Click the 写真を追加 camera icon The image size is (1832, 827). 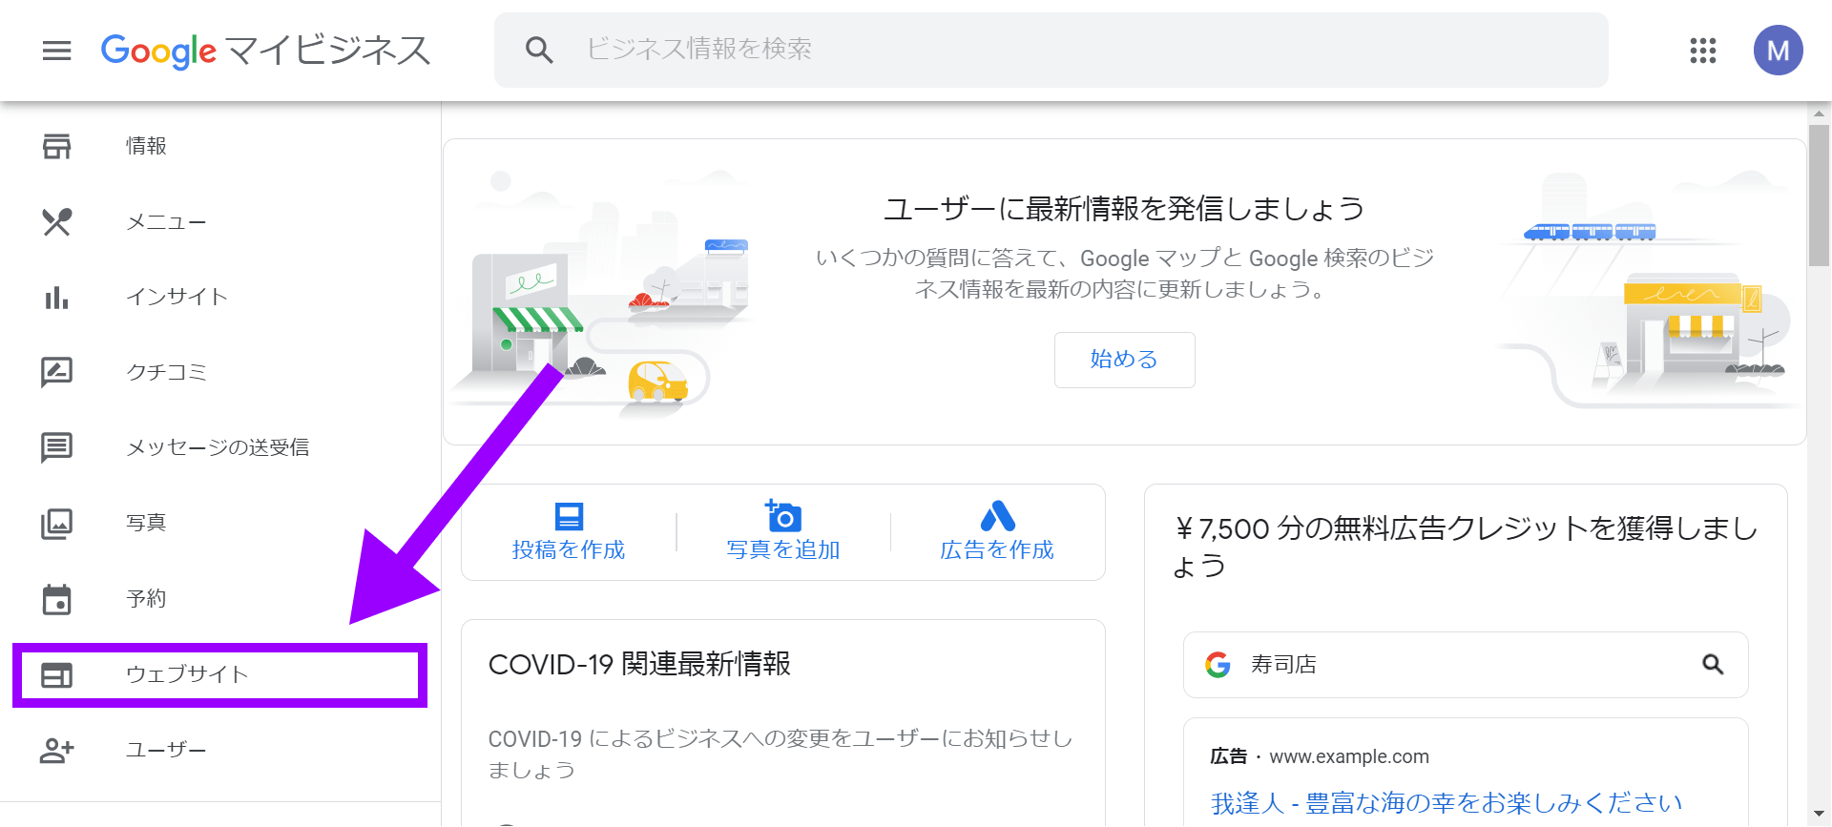click(782, 515)
